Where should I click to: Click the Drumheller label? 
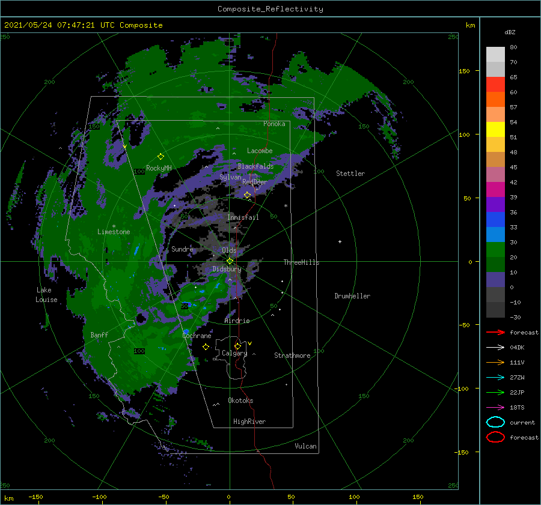click(x=352, y=296)
